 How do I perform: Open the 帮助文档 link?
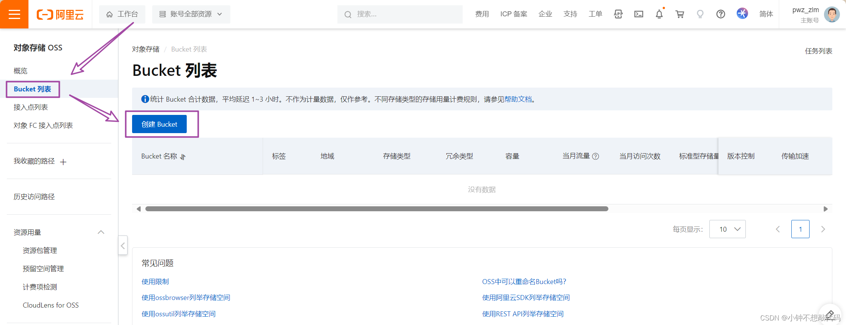pos(518,99)
